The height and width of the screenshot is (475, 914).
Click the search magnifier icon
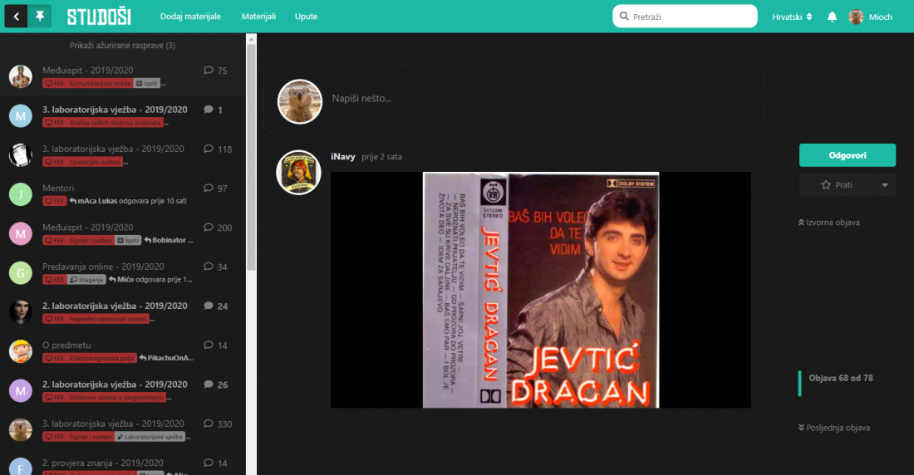[624, 17]
